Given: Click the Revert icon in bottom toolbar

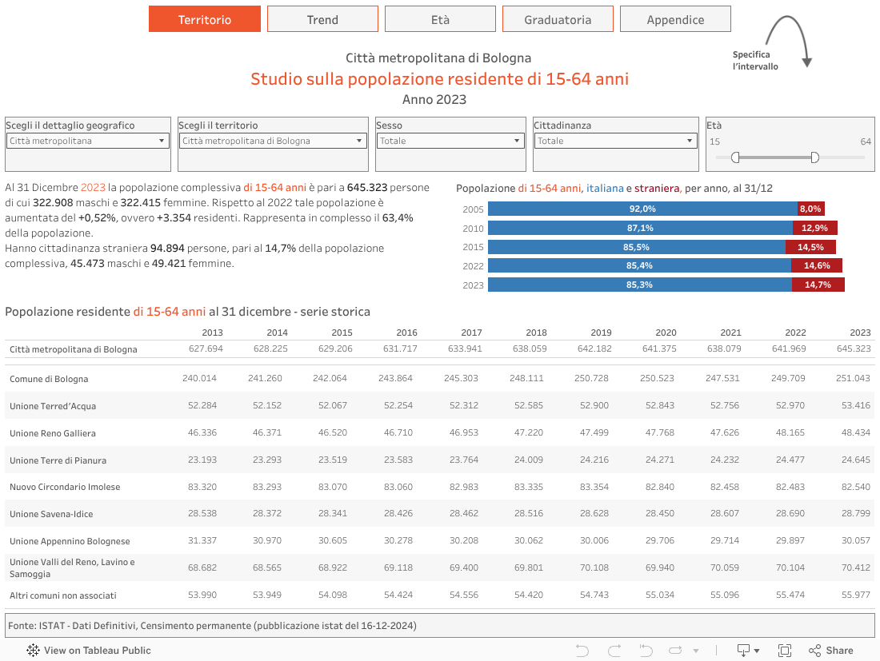Looking at the screenshot, I should point(645,651).
